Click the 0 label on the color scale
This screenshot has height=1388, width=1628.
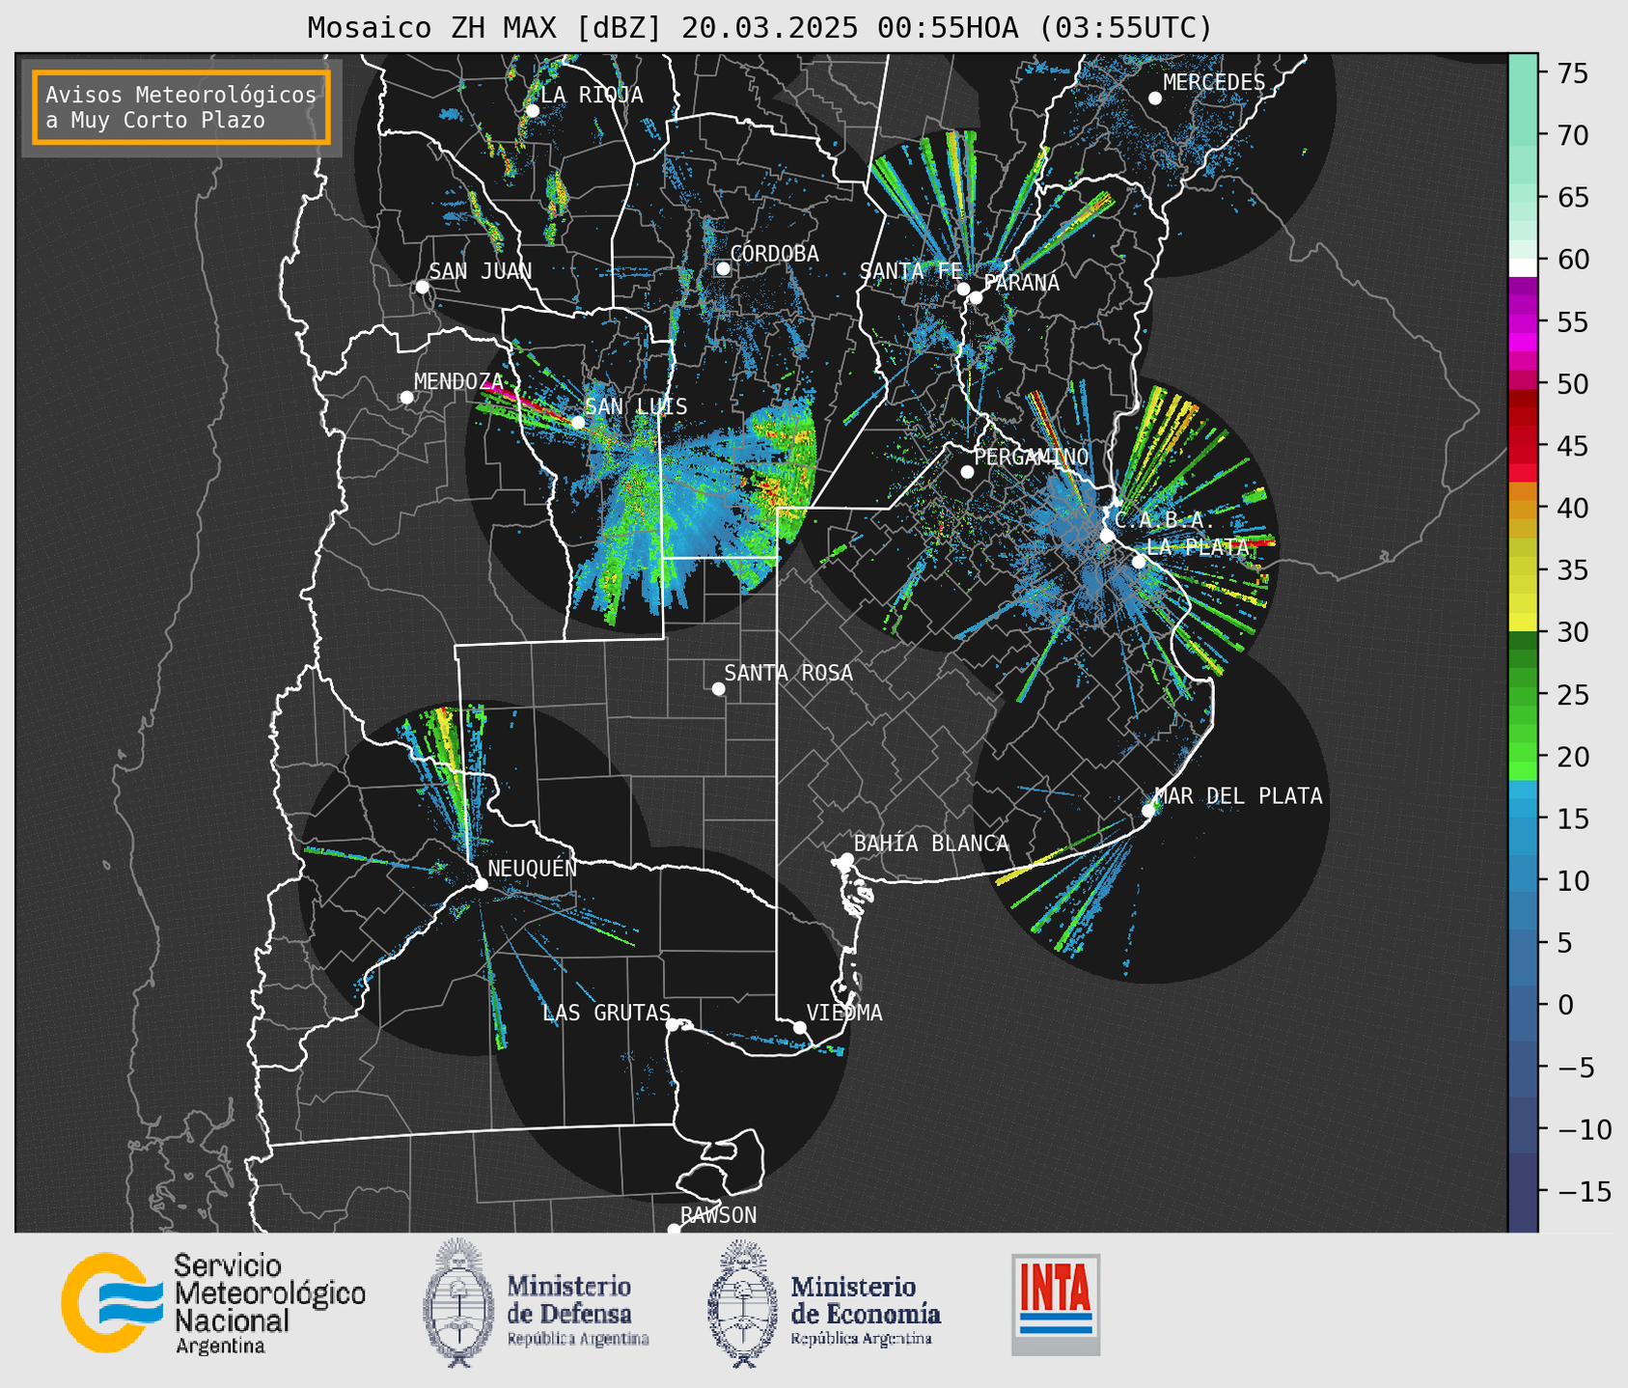1564,1005
